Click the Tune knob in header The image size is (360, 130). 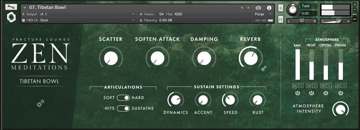point(293,10)
